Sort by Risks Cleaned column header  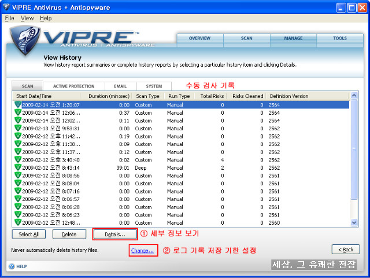pyautogui.click(x=247, y=96)
